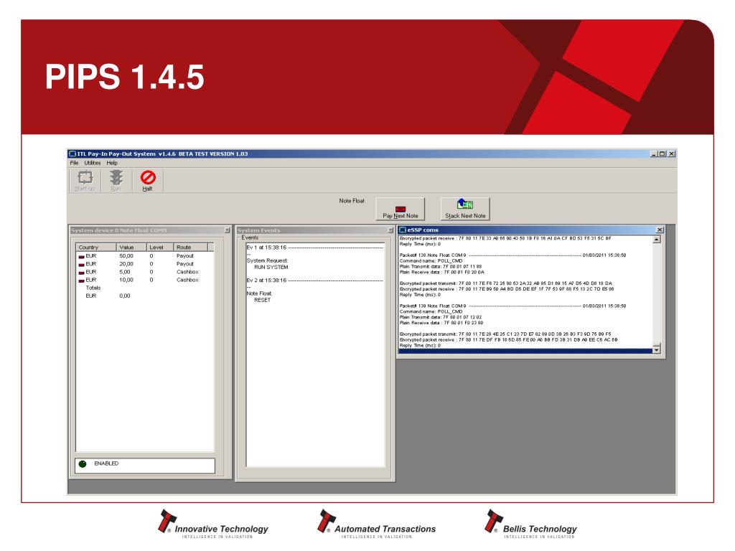The image size is (735, 551).
Task: Click the 0,00 total value
Action: click(x=125, y=296)
